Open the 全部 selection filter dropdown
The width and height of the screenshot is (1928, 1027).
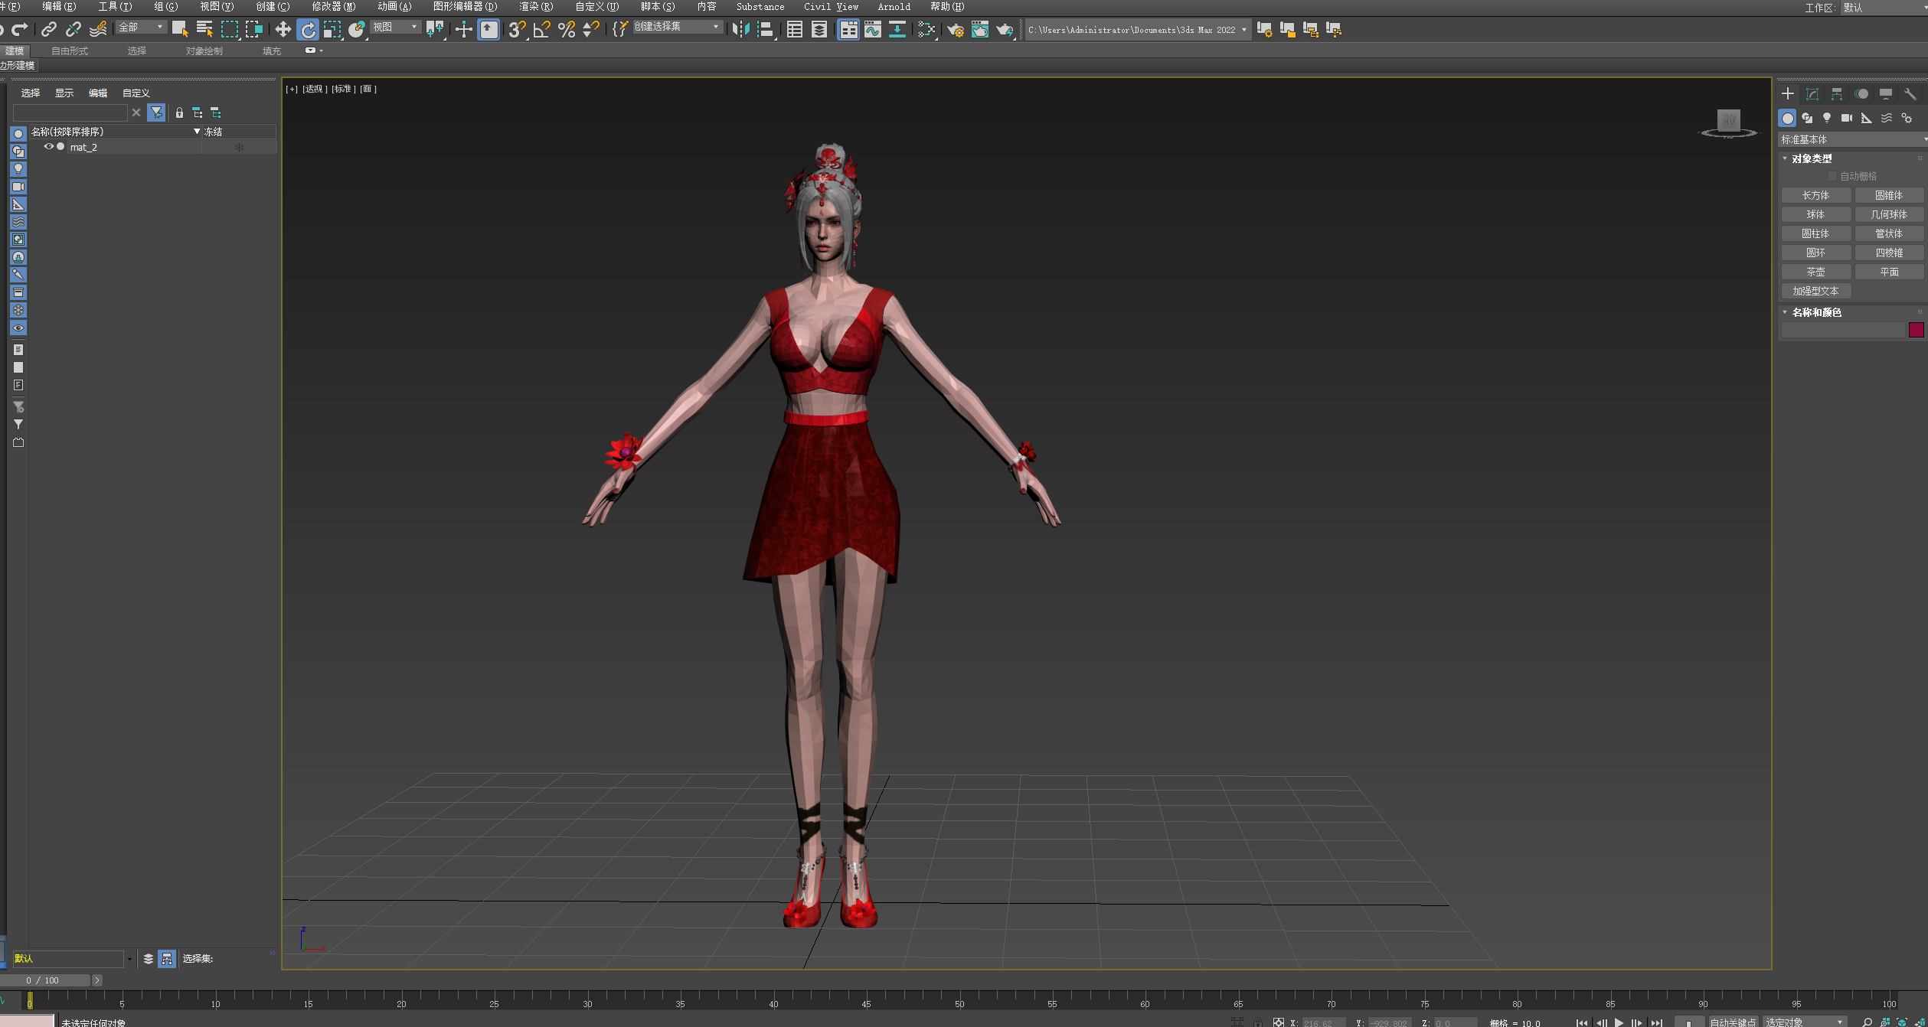pos(142,27)
